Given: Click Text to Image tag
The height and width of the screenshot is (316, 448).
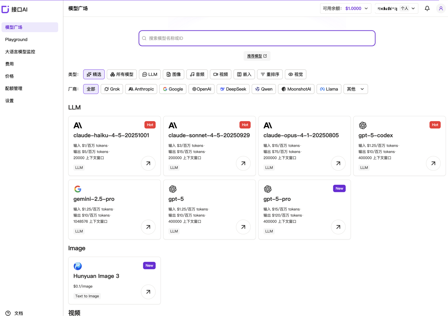Looking at the screenshot, I should click(87, 296).
